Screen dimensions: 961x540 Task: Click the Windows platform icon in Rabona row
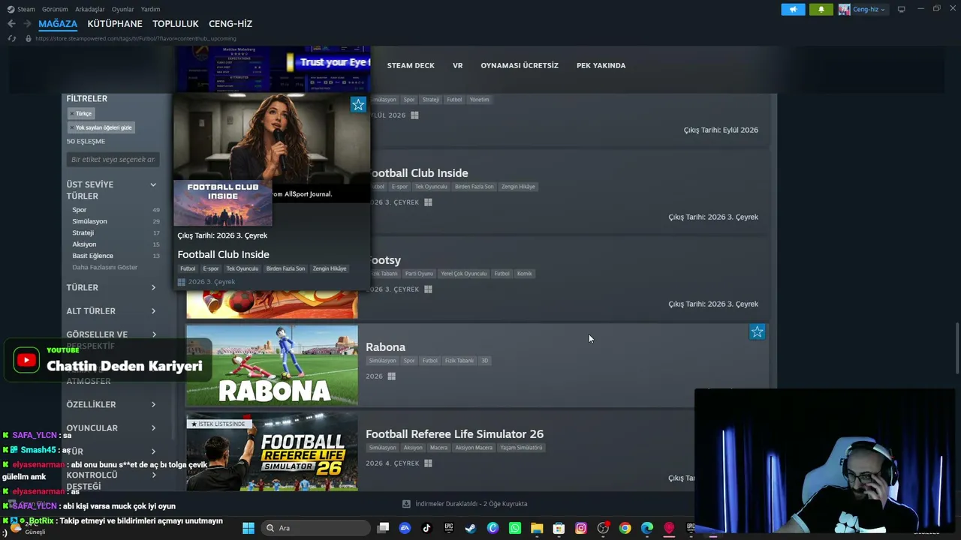pos(391,376)
